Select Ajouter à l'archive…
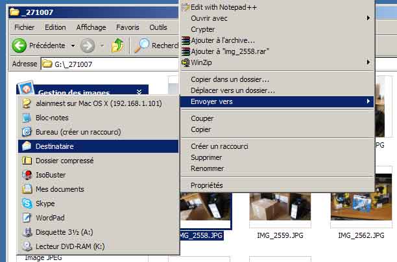This screenshot has width=397, height=262. (x=277, y=40)
